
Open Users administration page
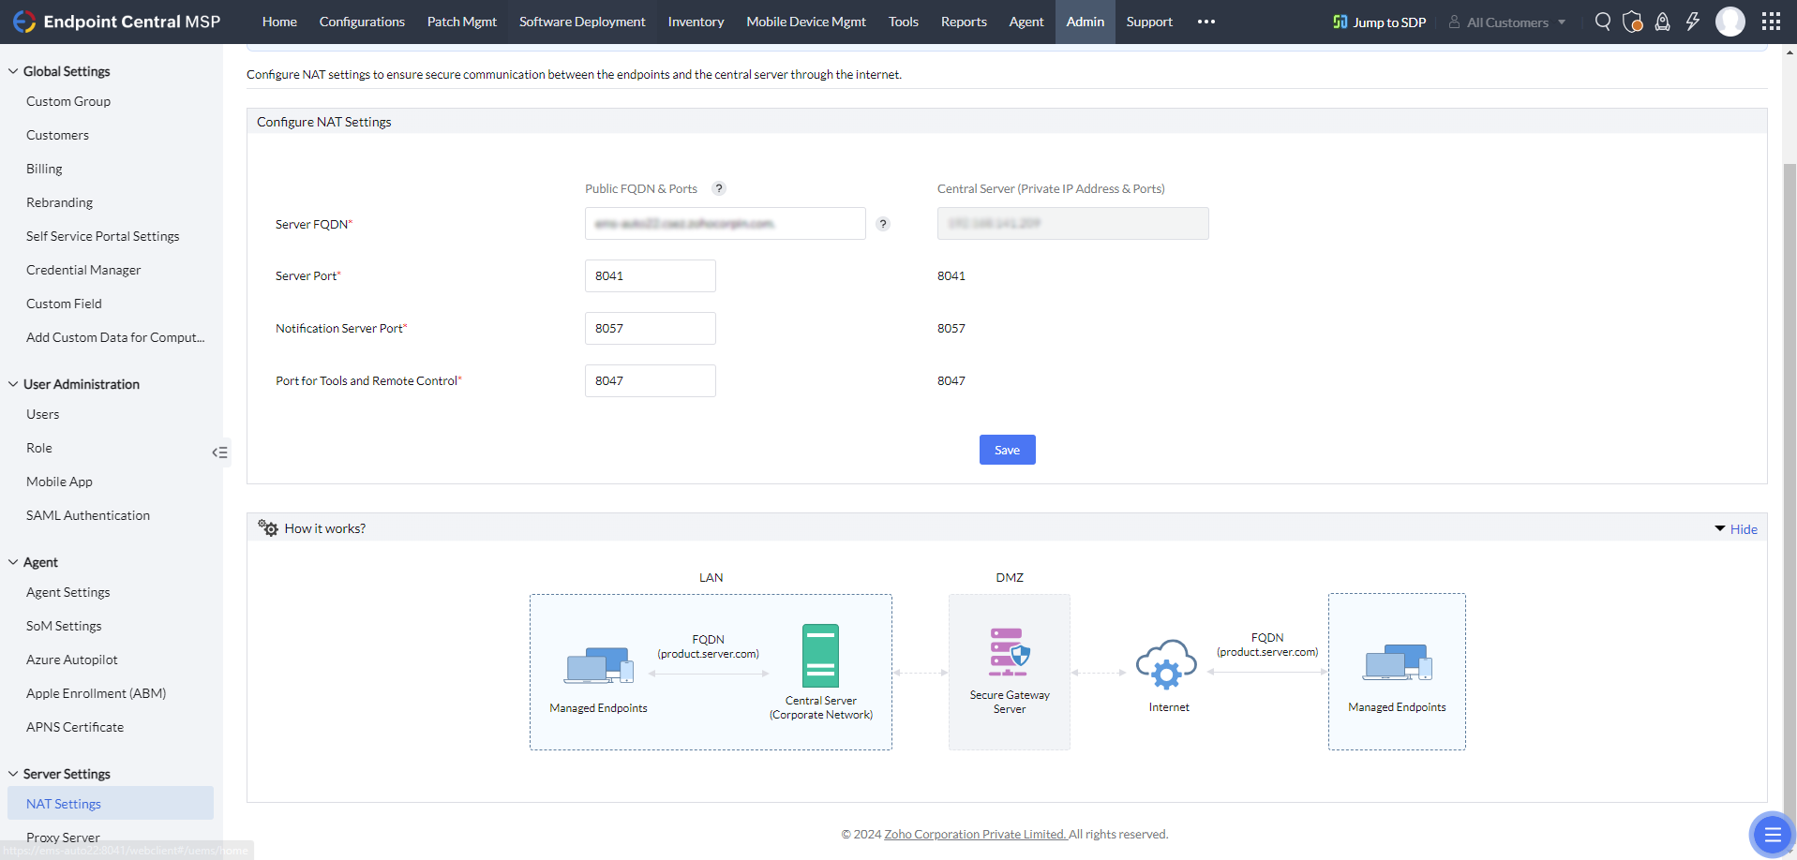pos(42,414)
